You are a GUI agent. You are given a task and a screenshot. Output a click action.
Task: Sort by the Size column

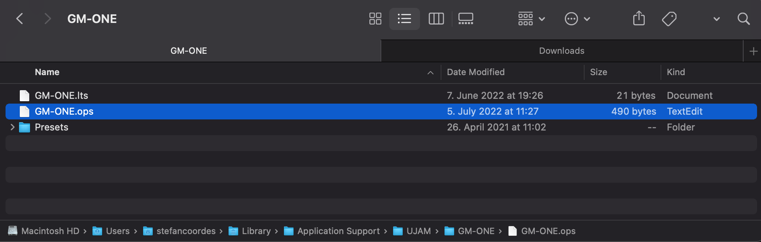pyautogui.click(x=598, y=72)
